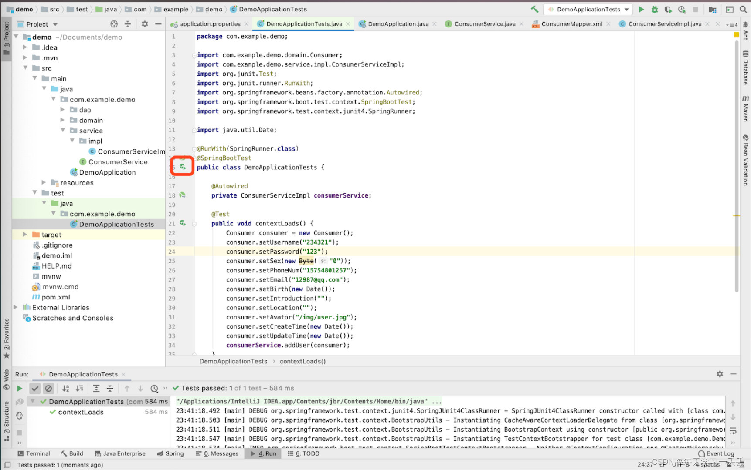The width and height of the screenshot is (751, 470).
Task: Open the Event Log
Action: [x=716, y=453]
